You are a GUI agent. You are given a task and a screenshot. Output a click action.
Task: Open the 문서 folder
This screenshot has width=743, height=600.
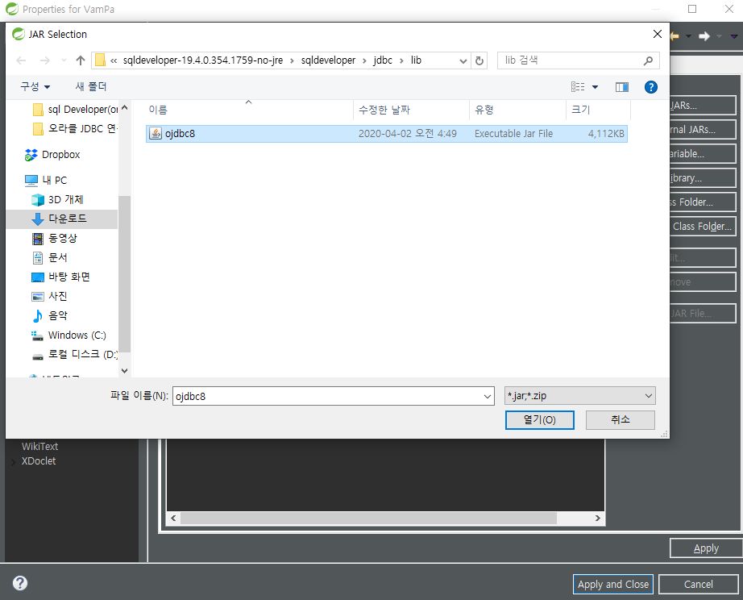(50, 257)
